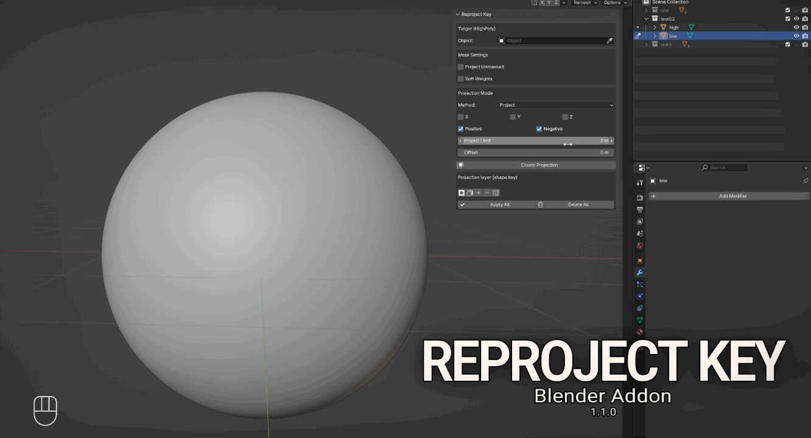Open the Properties editor type dropdown
This screenshot has width=811, height=438.
644,167
